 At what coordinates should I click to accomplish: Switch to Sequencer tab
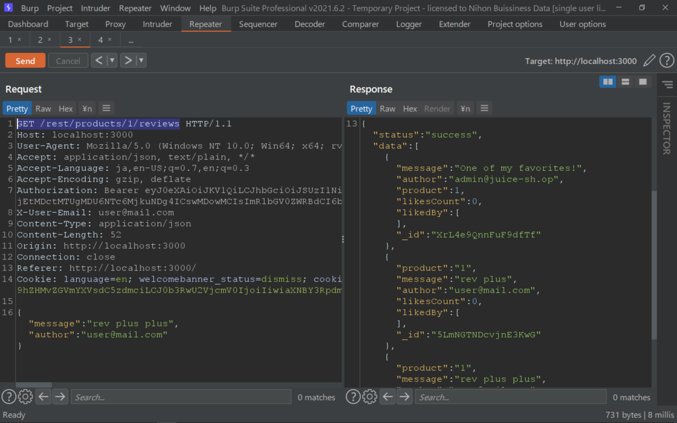258,24
